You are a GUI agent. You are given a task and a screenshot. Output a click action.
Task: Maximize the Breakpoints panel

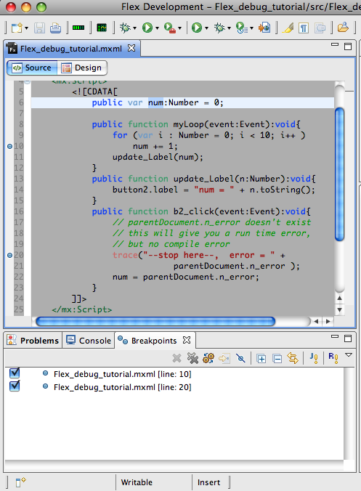point(348,338)
